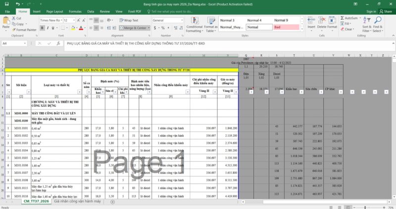This screenshot has width=396, height=209.
Task: Open the Foxit PDF tab
Action: click(134, 11)
